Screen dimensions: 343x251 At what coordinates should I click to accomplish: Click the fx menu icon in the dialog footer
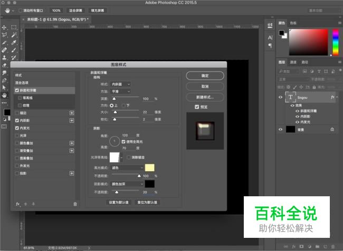point(18,204)
